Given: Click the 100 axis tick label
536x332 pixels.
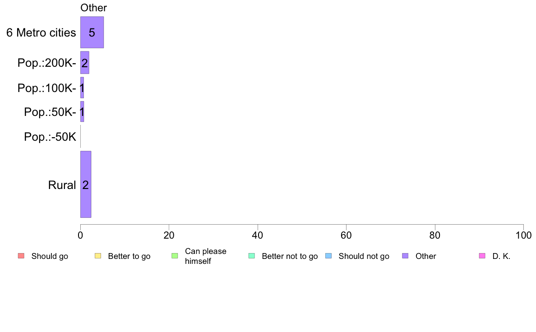Looking at the screenshot, I should pyautogui.click(x=523, y=235).
